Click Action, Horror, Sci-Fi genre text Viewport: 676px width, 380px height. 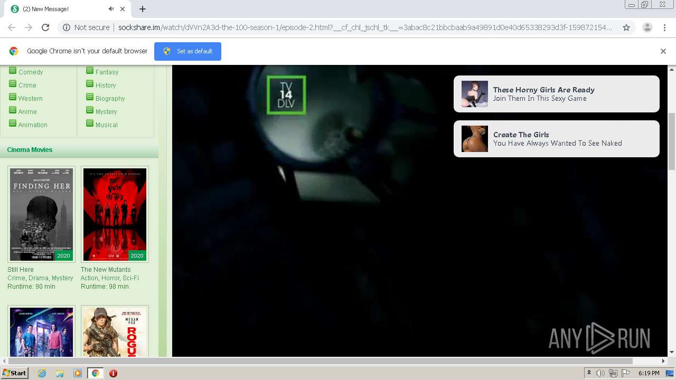(110, 278)
